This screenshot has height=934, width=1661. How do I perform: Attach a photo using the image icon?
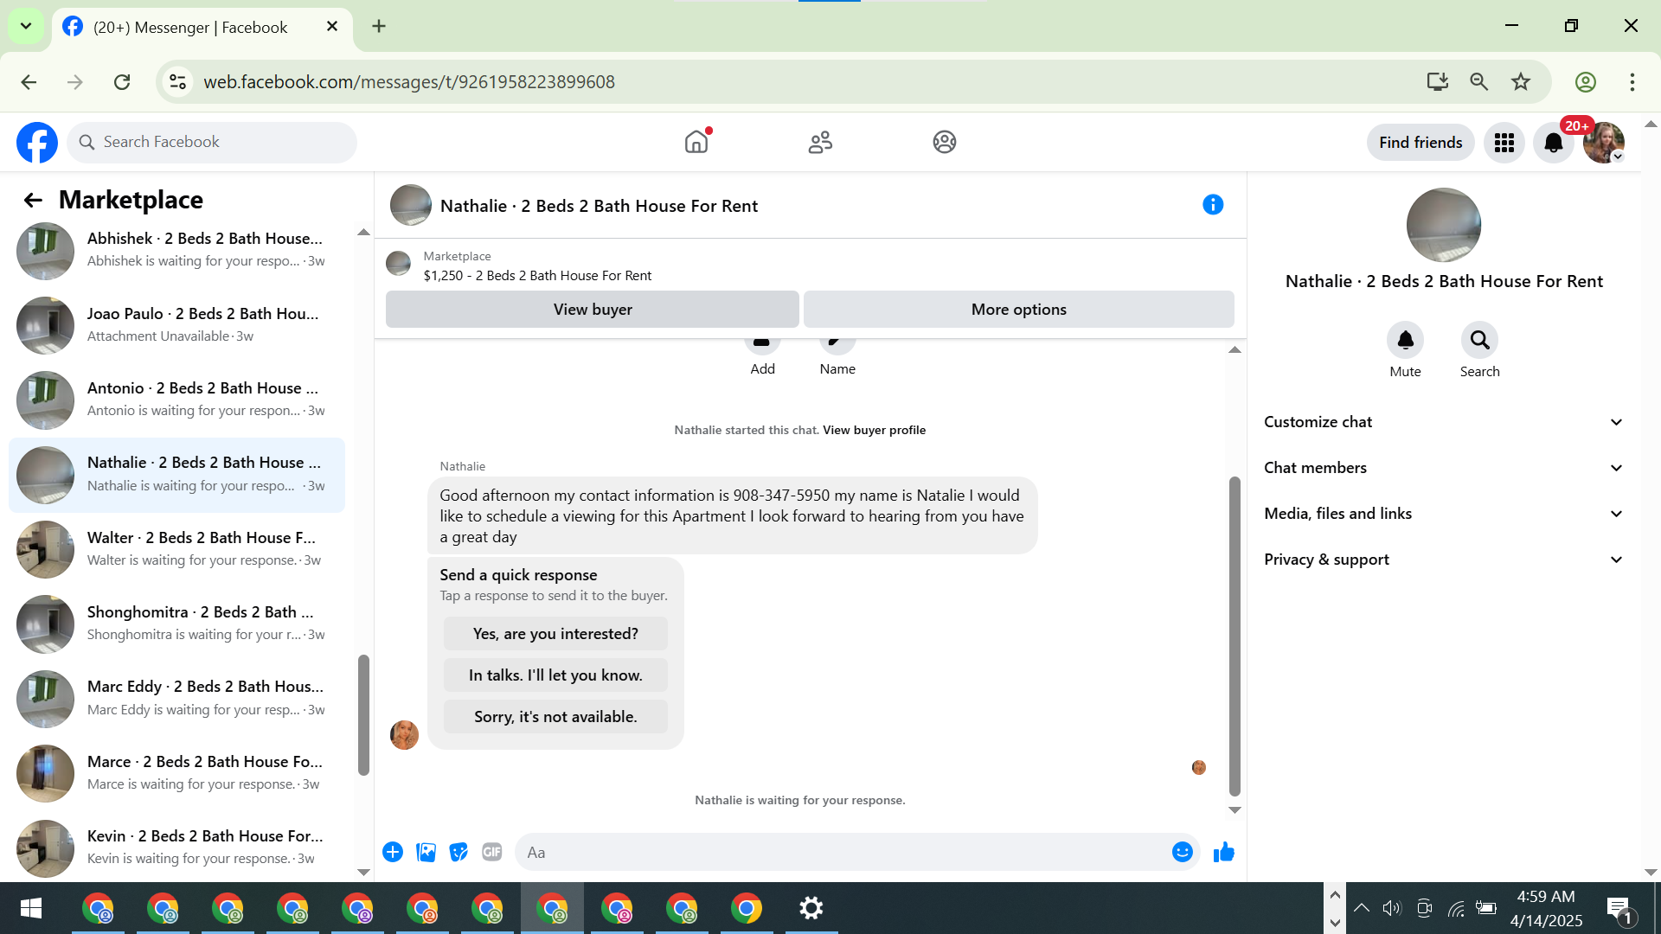426,853
